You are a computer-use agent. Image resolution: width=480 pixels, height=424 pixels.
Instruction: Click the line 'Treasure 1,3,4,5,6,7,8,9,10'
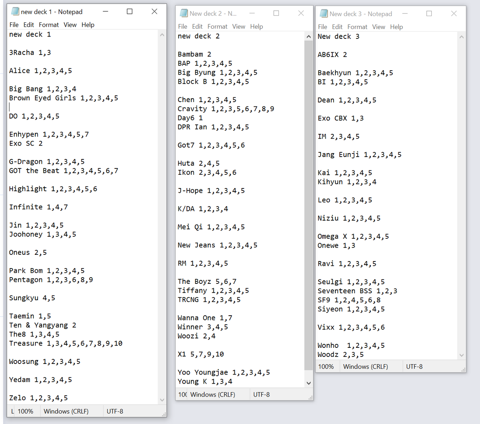click(x=66, y=344)
